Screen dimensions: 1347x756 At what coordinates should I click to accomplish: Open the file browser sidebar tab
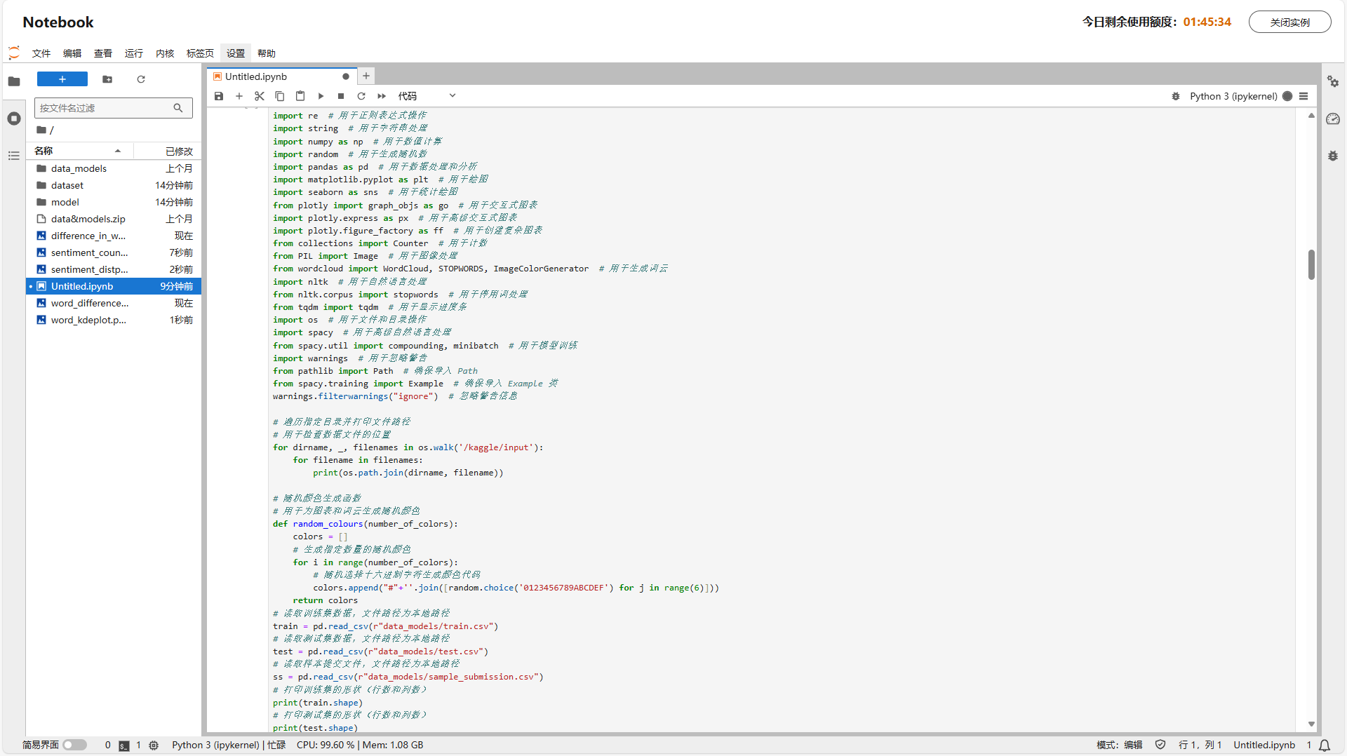coord(14,81)
